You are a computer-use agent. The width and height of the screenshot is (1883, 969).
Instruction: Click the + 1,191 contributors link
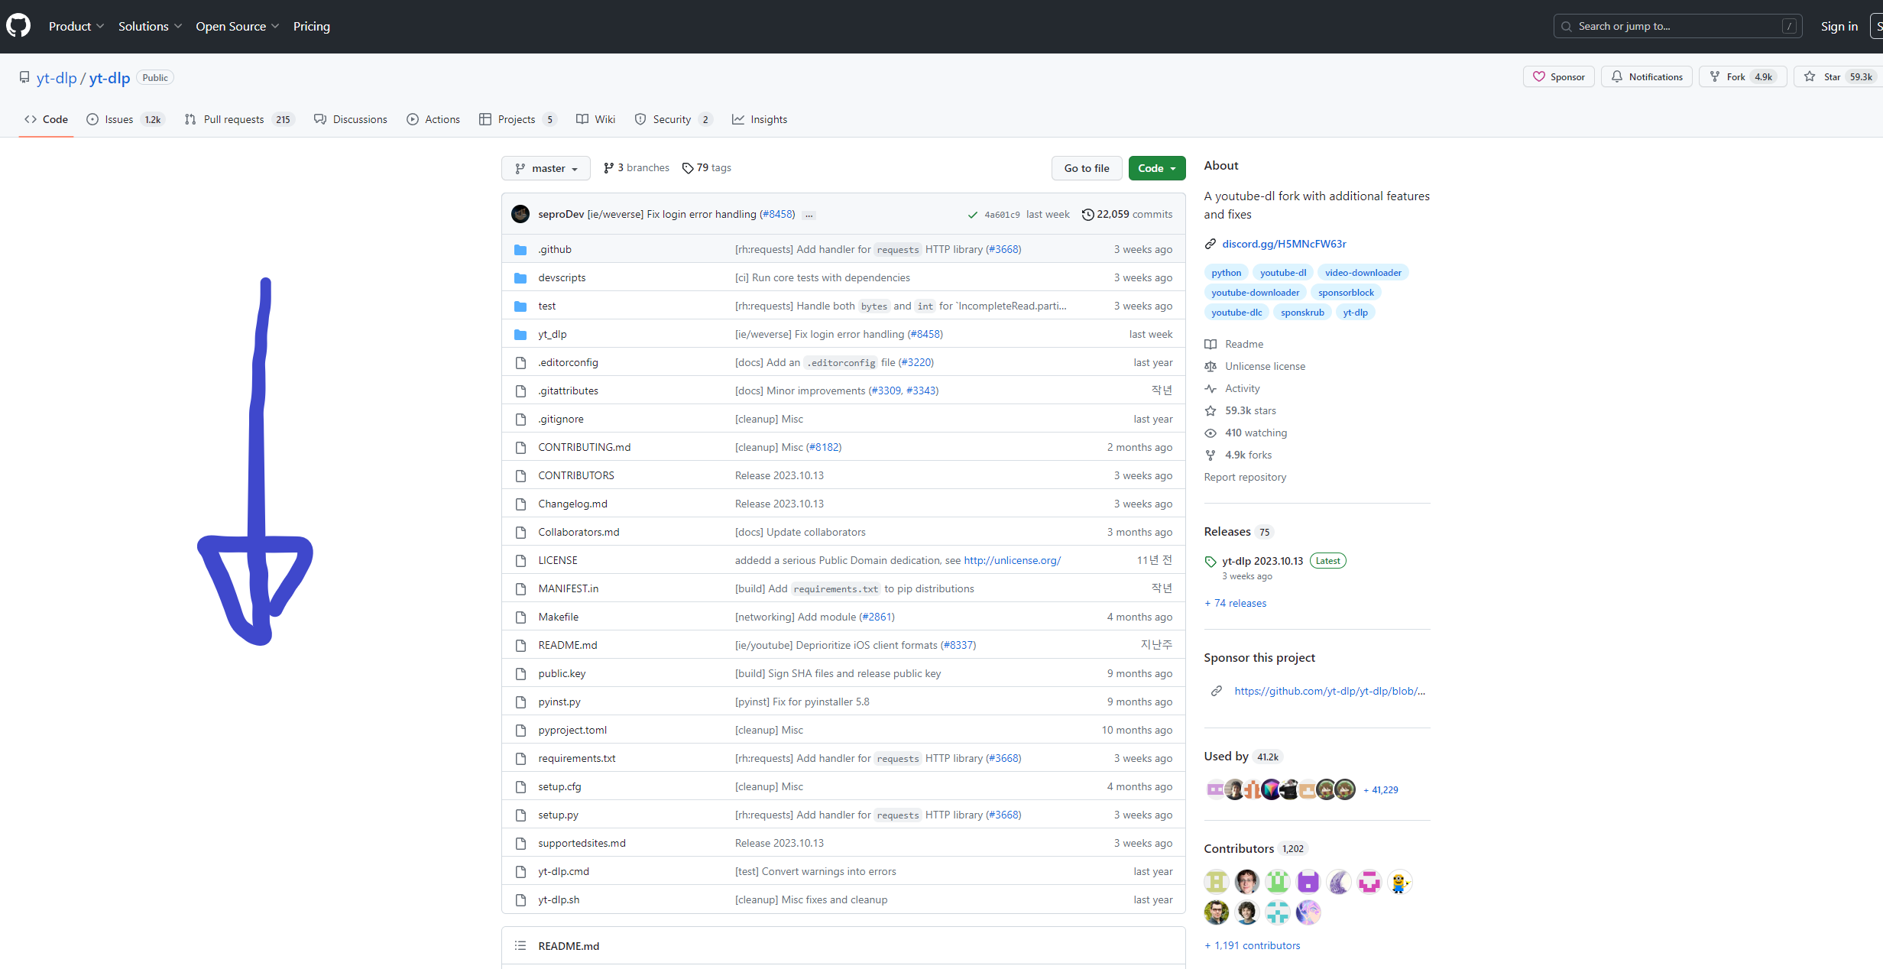pyautogui.click(x=1253, y=945)
